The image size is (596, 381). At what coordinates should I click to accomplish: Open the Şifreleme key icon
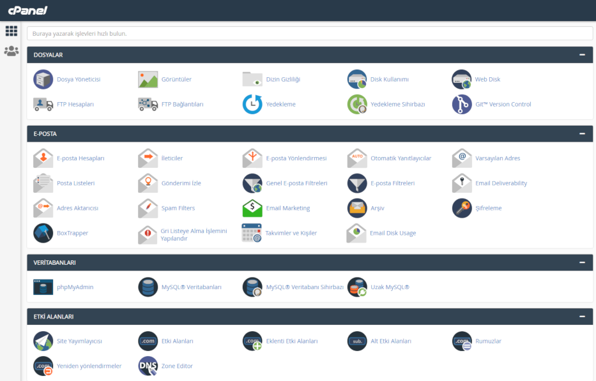click(461, 208)
